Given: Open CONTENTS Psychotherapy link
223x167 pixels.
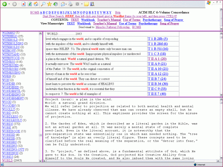Looking at the screenshot, I should pos(152,20).
